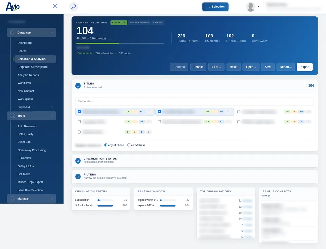Open user menu dropdown arrow
The width and height of the screenshot is (326, 249).
tap(259, 6)
